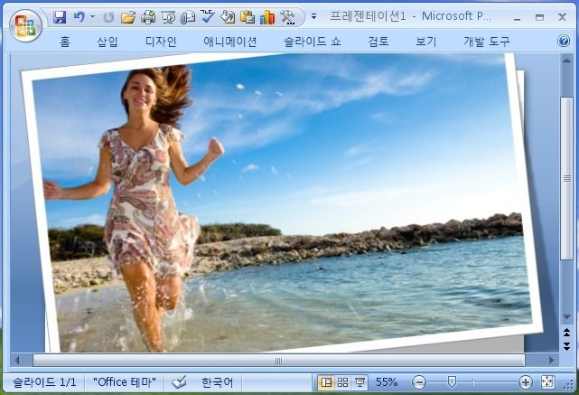Viewport: 579px width, 395px height.
Task: Open the 개발 도구 tab
Action: coord(487,42)
